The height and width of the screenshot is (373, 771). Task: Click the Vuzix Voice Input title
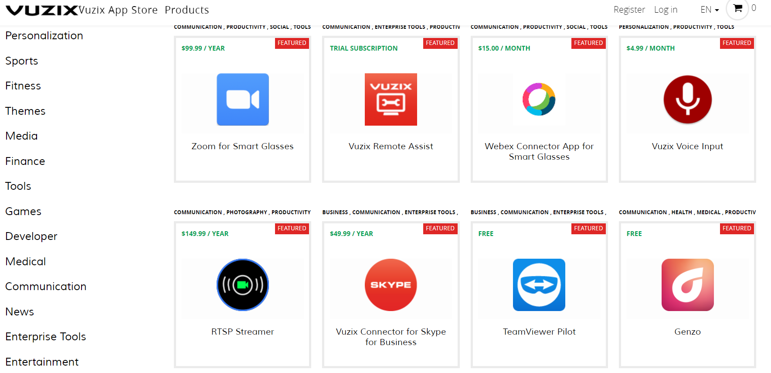(x=688, y=146)
